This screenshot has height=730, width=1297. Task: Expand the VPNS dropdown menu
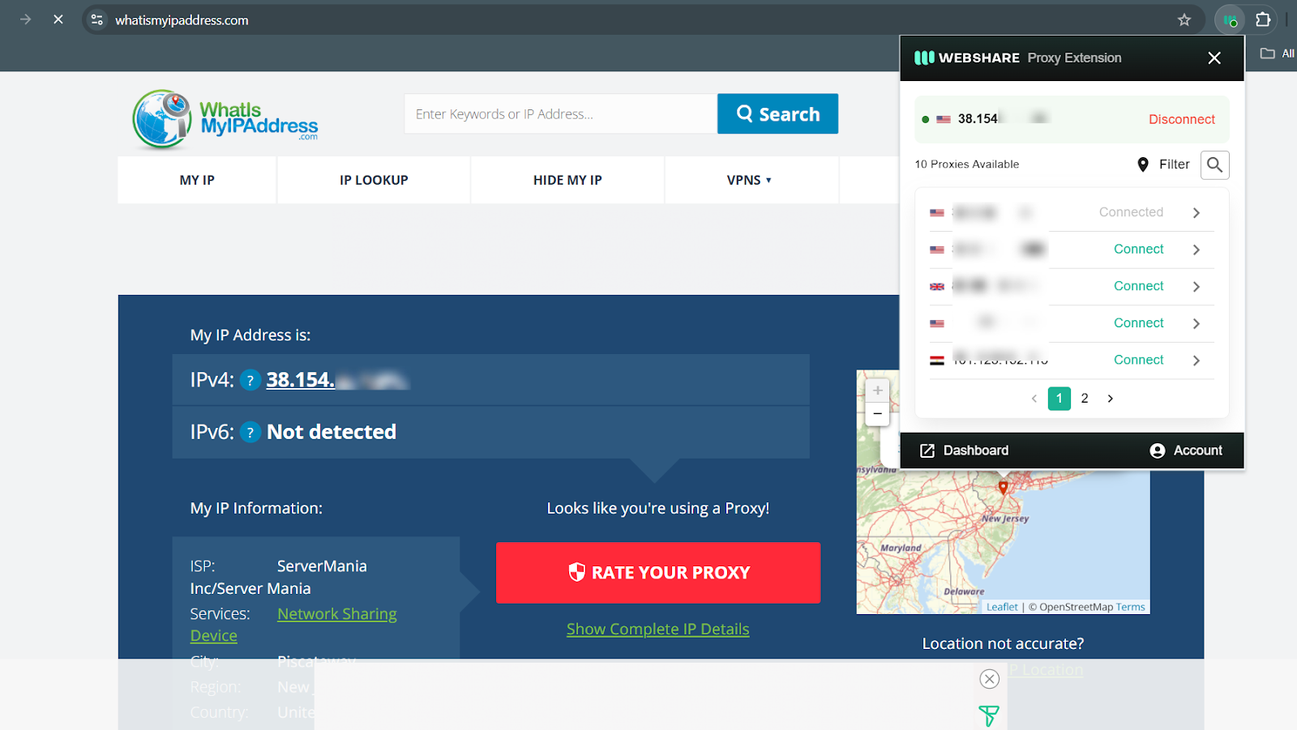point(749,180)
